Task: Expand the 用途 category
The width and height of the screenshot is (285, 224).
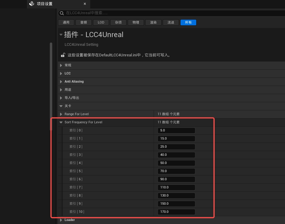Action: pos(61,90)
